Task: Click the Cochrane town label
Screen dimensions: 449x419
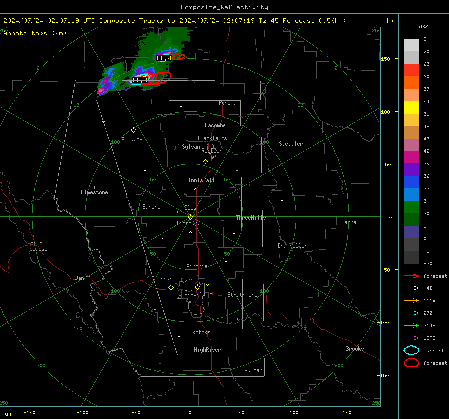Action: click(x=163, y=279)
